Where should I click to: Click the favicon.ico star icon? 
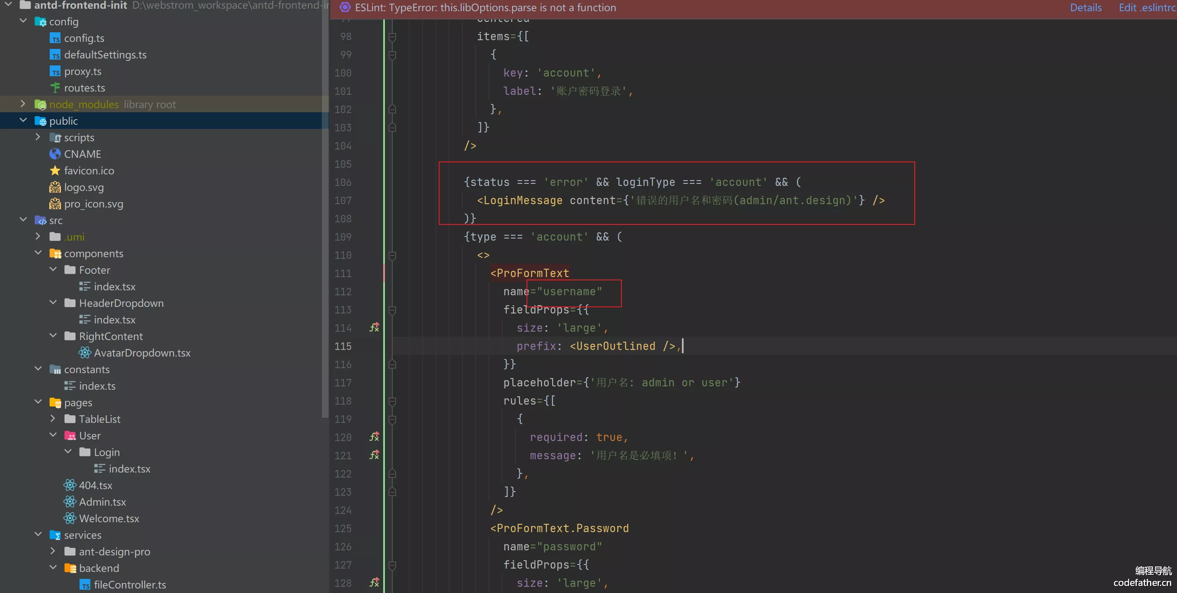[x=55, y=171]
